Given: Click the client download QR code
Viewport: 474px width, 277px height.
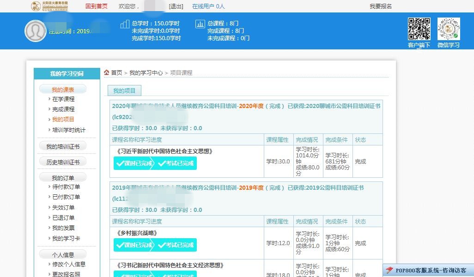Looking at the screenshot, I should tap(419, 29).
